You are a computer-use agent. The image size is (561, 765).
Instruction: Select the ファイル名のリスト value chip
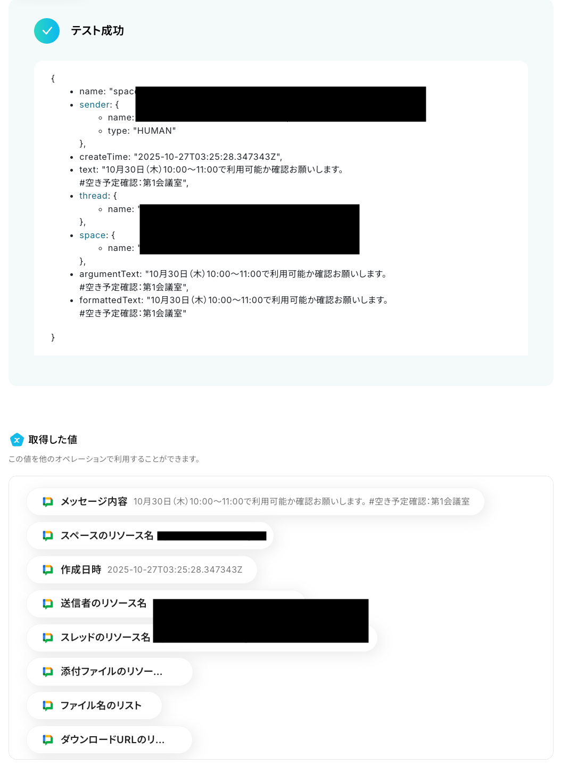click(x=94, y=706)
